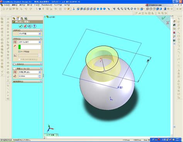This screenshot has height=142, width=183.
Task: Expand the flyout design tree in viewport
Action: [45, 17]
